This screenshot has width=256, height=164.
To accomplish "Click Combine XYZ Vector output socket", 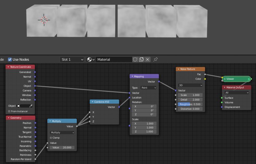I will point(119,107).
